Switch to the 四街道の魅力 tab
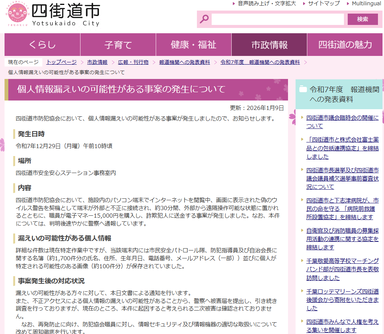This screenshot has height=334, width=384. pyautogui.click(x=345, y=45)
